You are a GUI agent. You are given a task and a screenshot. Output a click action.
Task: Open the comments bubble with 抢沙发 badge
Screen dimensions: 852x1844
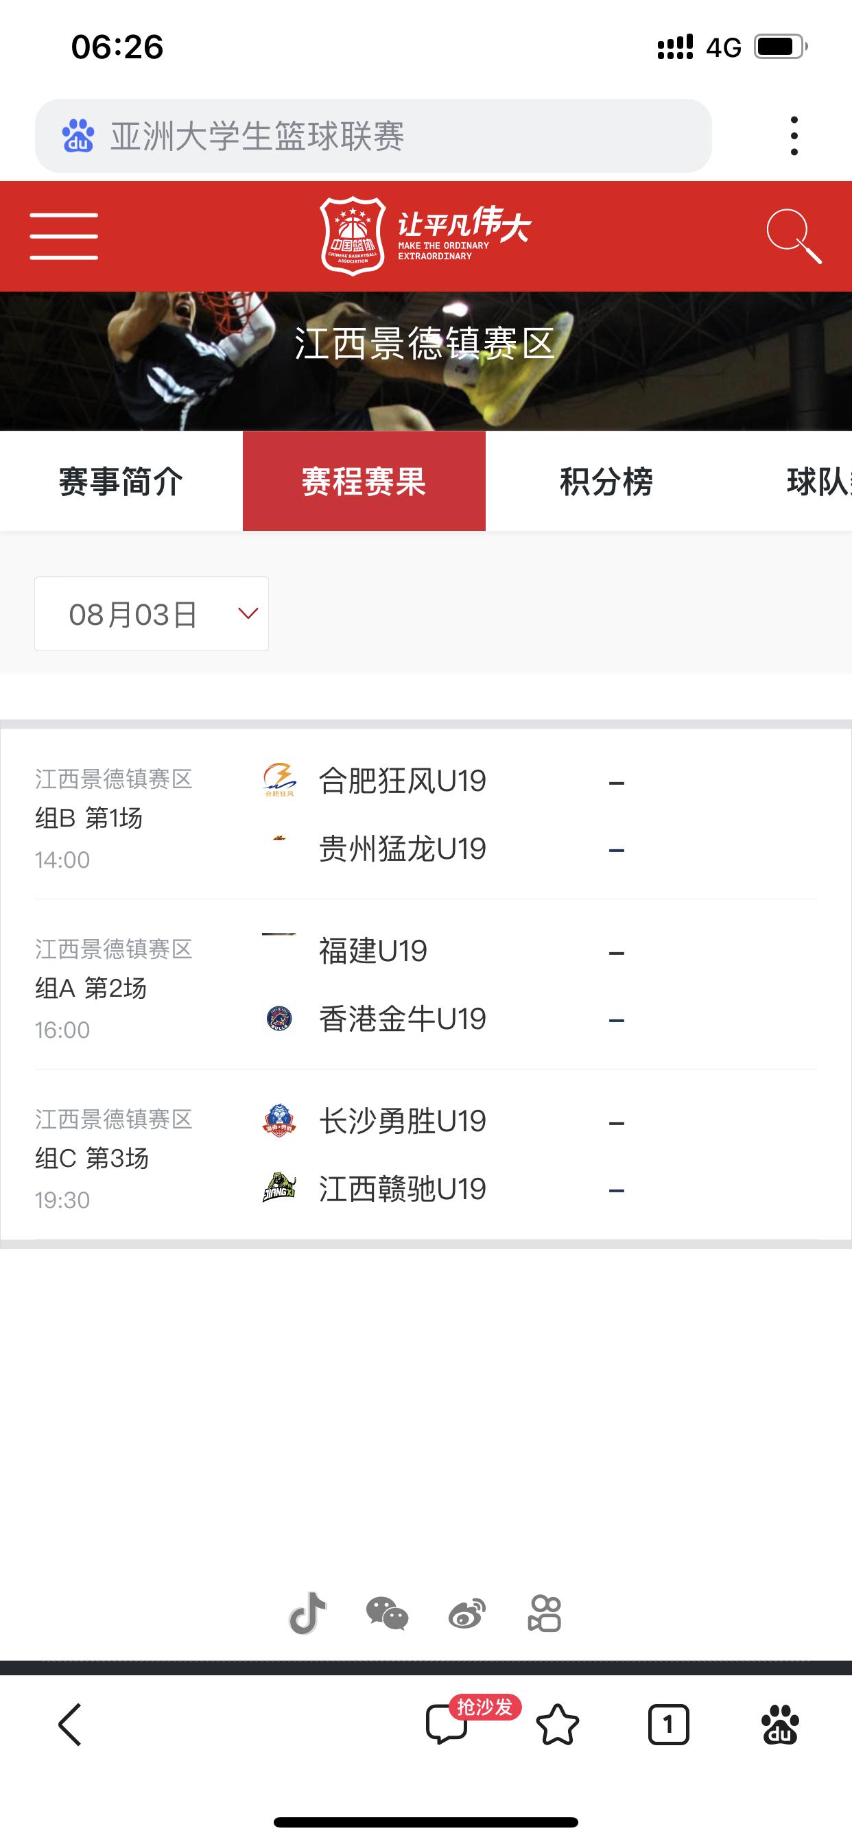point(447,1725)
